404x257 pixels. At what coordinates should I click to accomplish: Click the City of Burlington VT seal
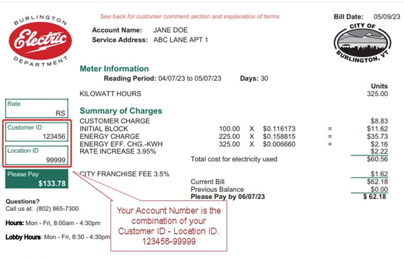363,43
